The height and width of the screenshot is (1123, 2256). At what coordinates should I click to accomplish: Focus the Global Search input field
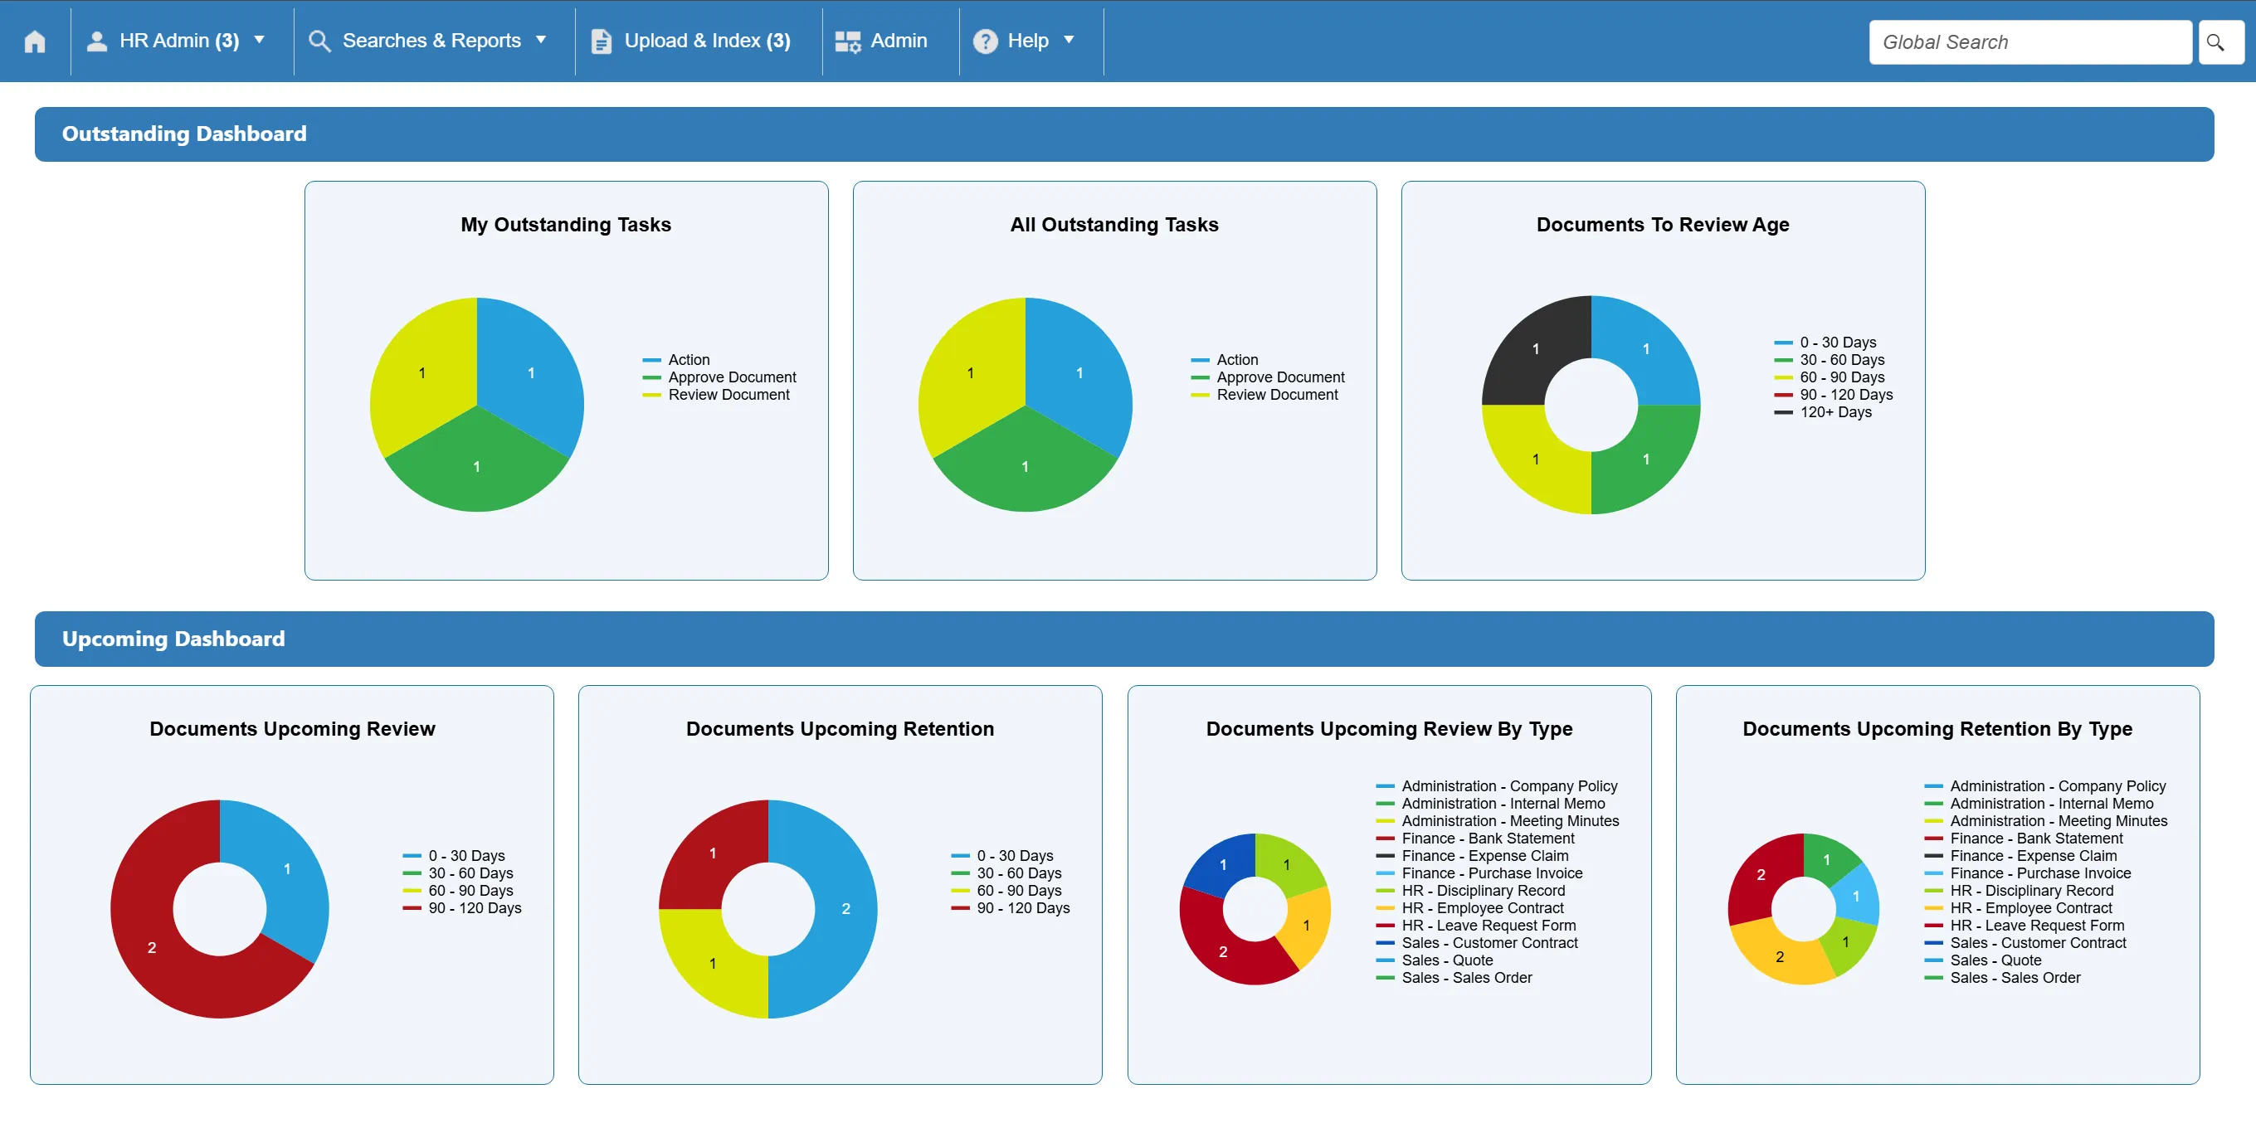point(2030,42)
